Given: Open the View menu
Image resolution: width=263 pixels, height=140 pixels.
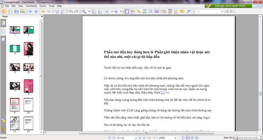Looking at the screenshot, I should point(20,6).
